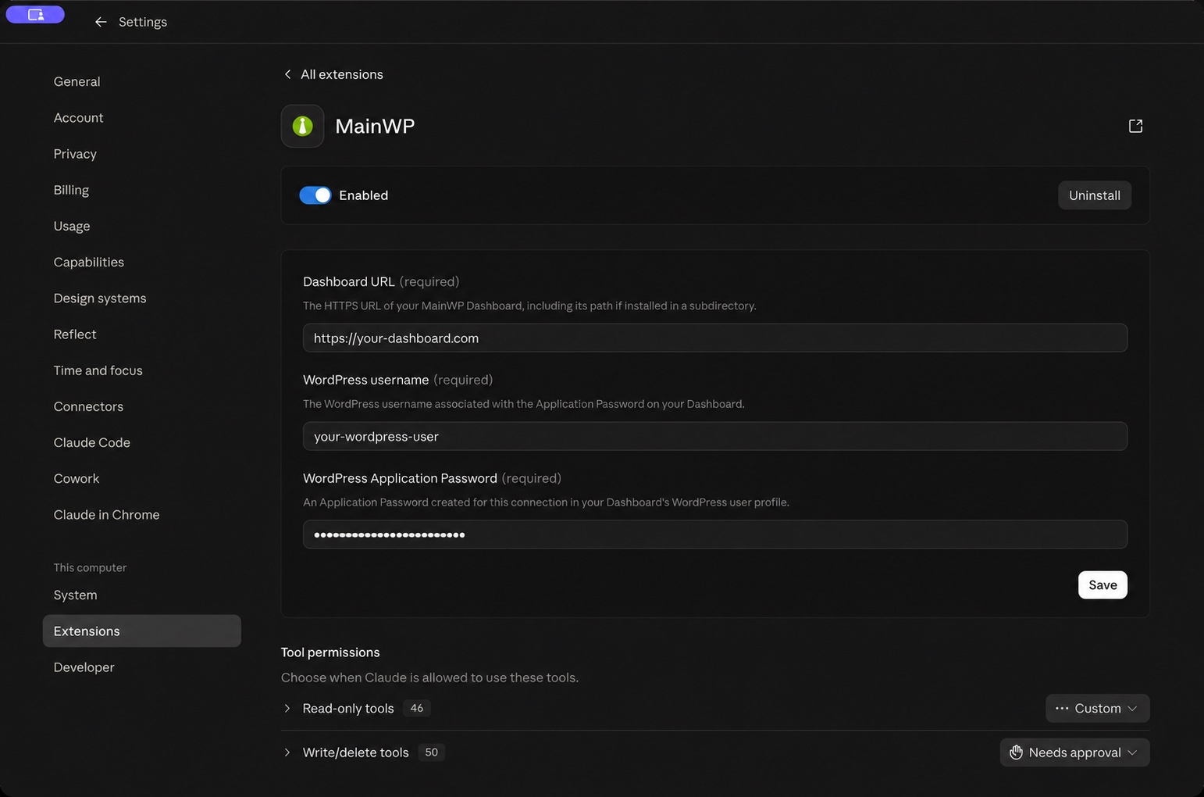
Task: Open System under This computer
Action: [76, 595]
